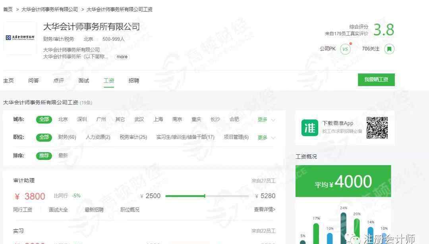The width and height of the screenshot is (429, 244).
Task: Click the company PK VS icon
Action: pos(345,49)
